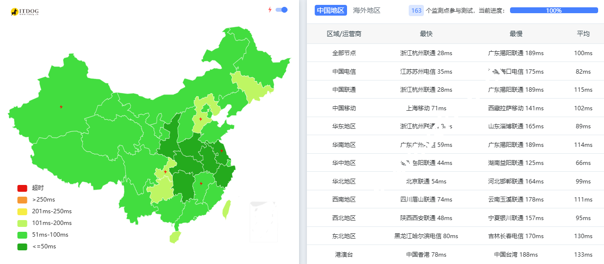Switch to the 海外地区 tab
The image size is (604, 264).
367,10
